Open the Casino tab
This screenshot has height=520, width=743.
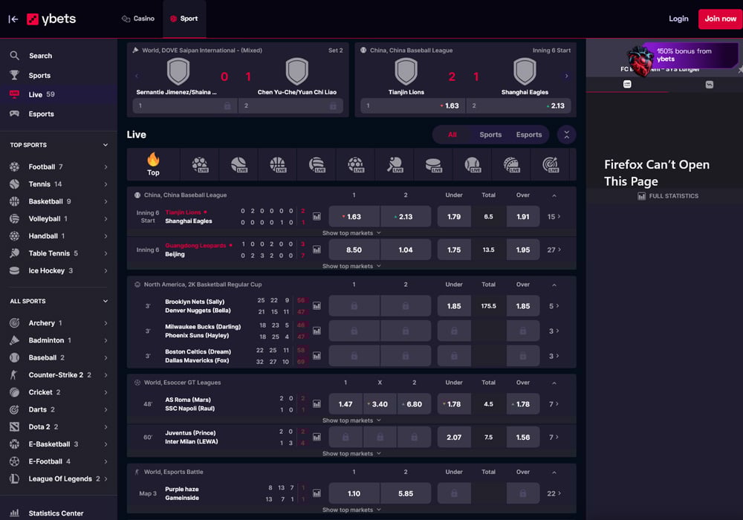[138, 19]
